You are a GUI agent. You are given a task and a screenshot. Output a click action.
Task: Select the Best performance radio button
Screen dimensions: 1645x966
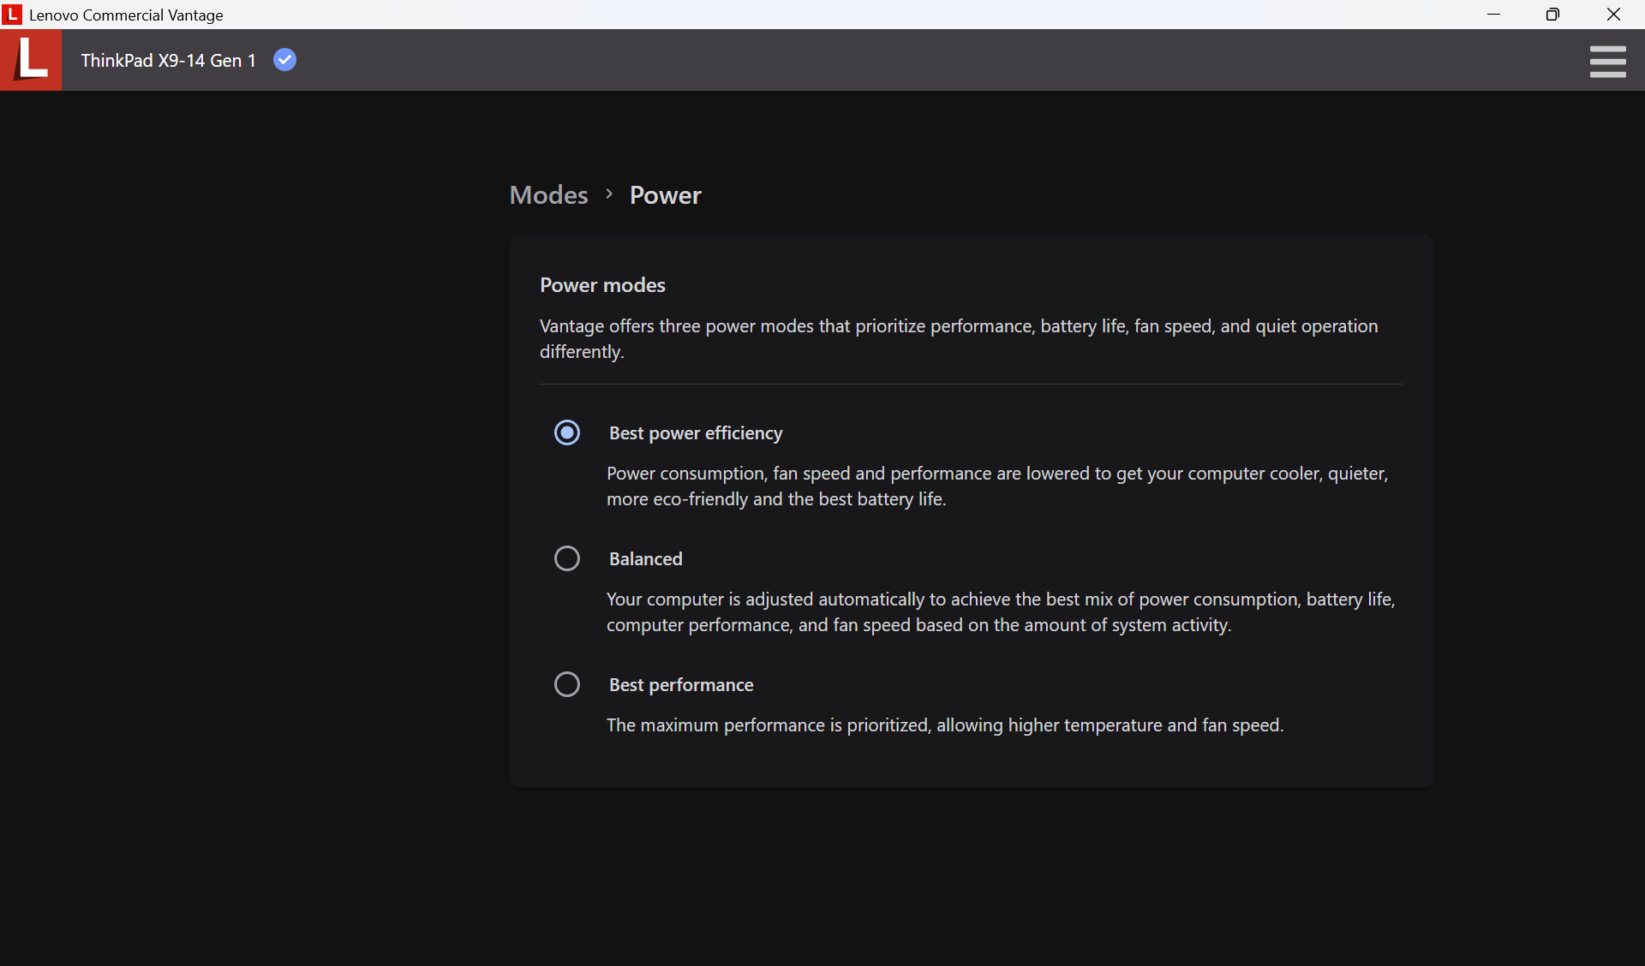[567, 684]
